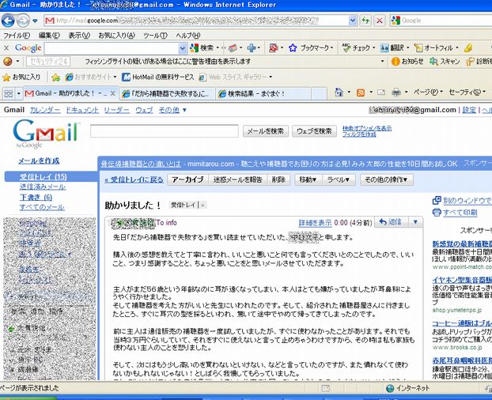Remove 受信トレイ label with its x

pyautogui.click(x=202, y=206)
